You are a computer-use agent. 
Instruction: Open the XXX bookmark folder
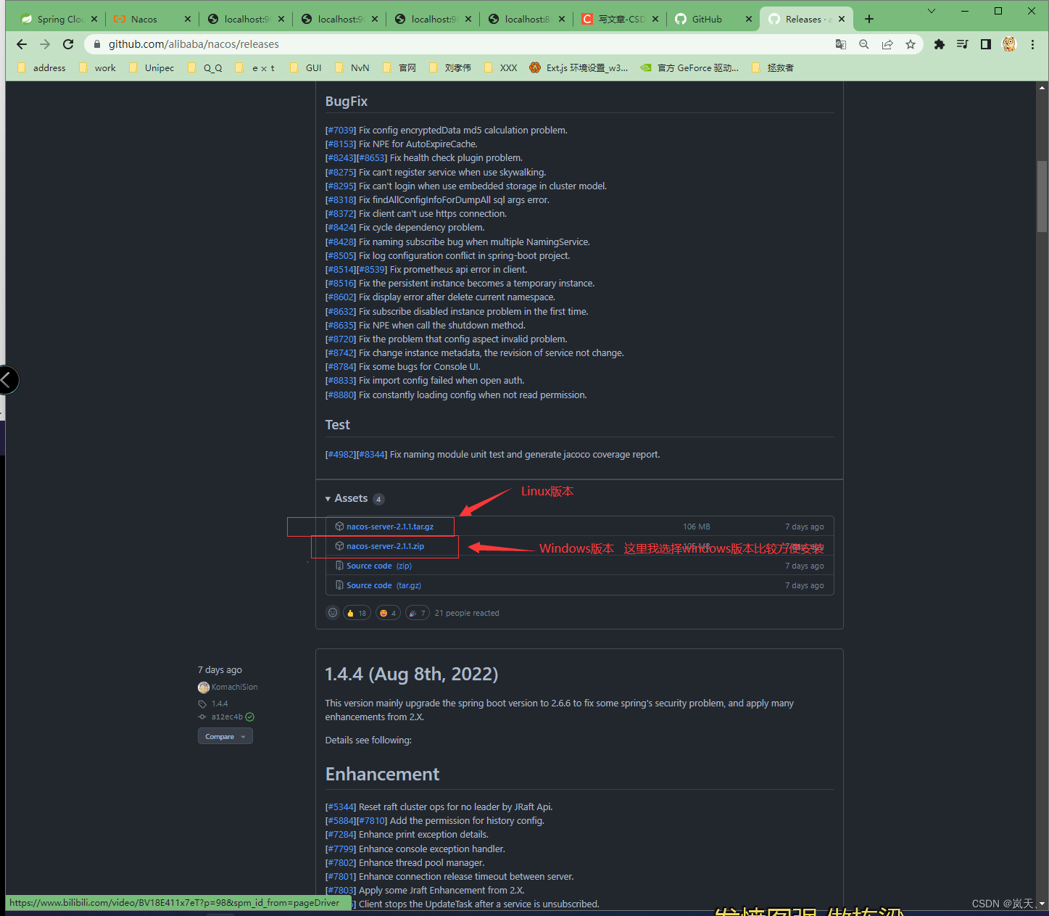coord(501,67)
